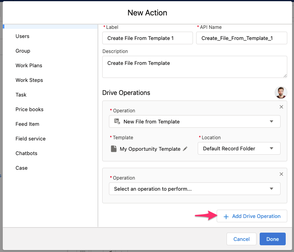Click the pencil edit icon beside My Opportunity Template

pyautogui.click(x=185, y=149)
